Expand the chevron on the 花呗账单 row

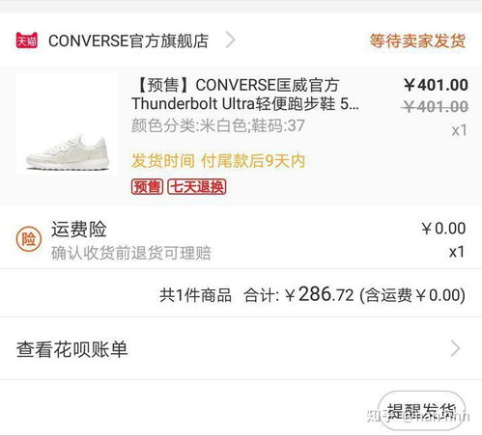[x=455, y=348]
